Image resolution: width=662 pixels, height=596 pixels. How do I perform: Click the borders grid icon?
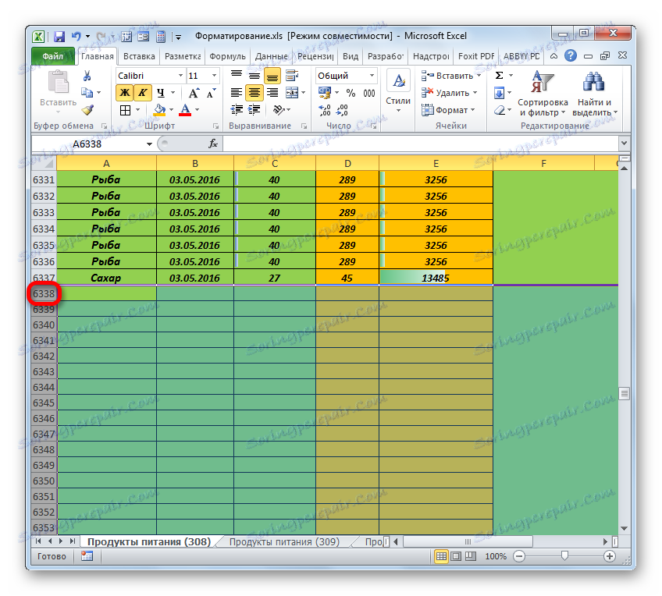click(126, 110)
